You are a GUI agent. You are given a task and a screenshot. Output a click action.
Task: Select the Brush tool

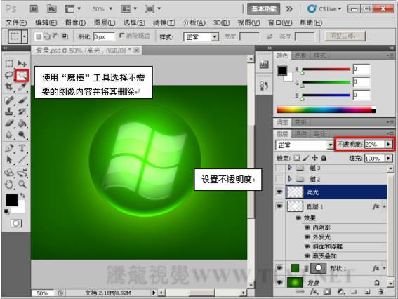[x=22, y=100]
